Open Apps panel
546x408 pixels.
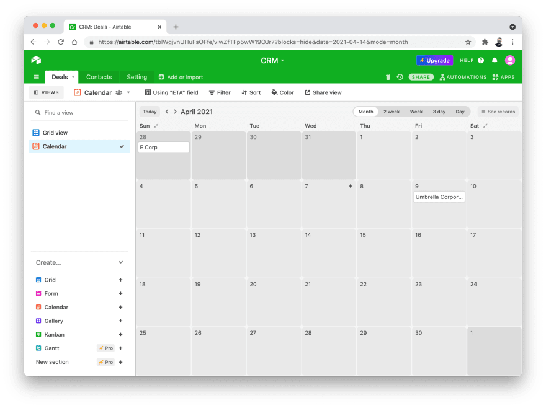click(503, 77)
